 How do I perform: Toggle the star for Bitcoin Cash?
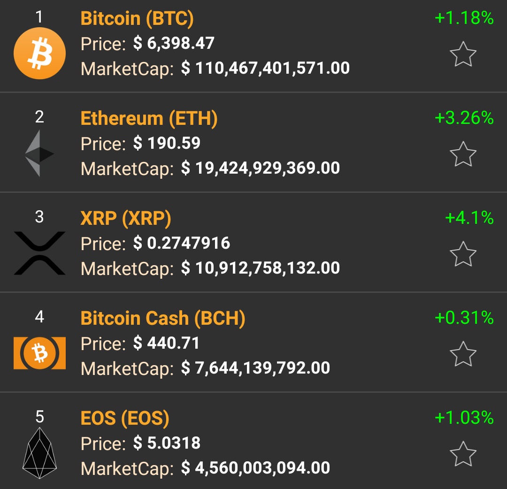pos(464,354)
